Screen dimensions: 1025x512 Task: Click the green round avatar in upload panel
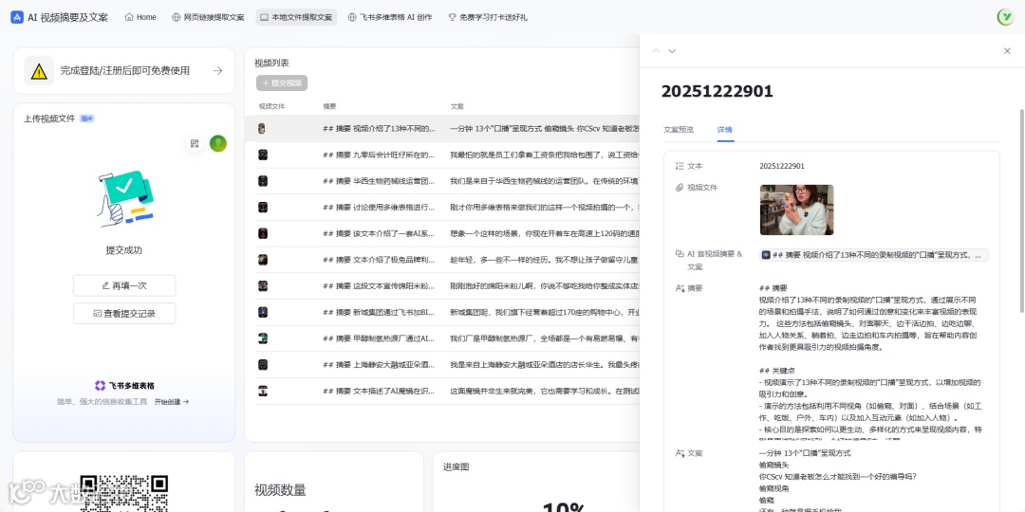click(x=217, y=144)
